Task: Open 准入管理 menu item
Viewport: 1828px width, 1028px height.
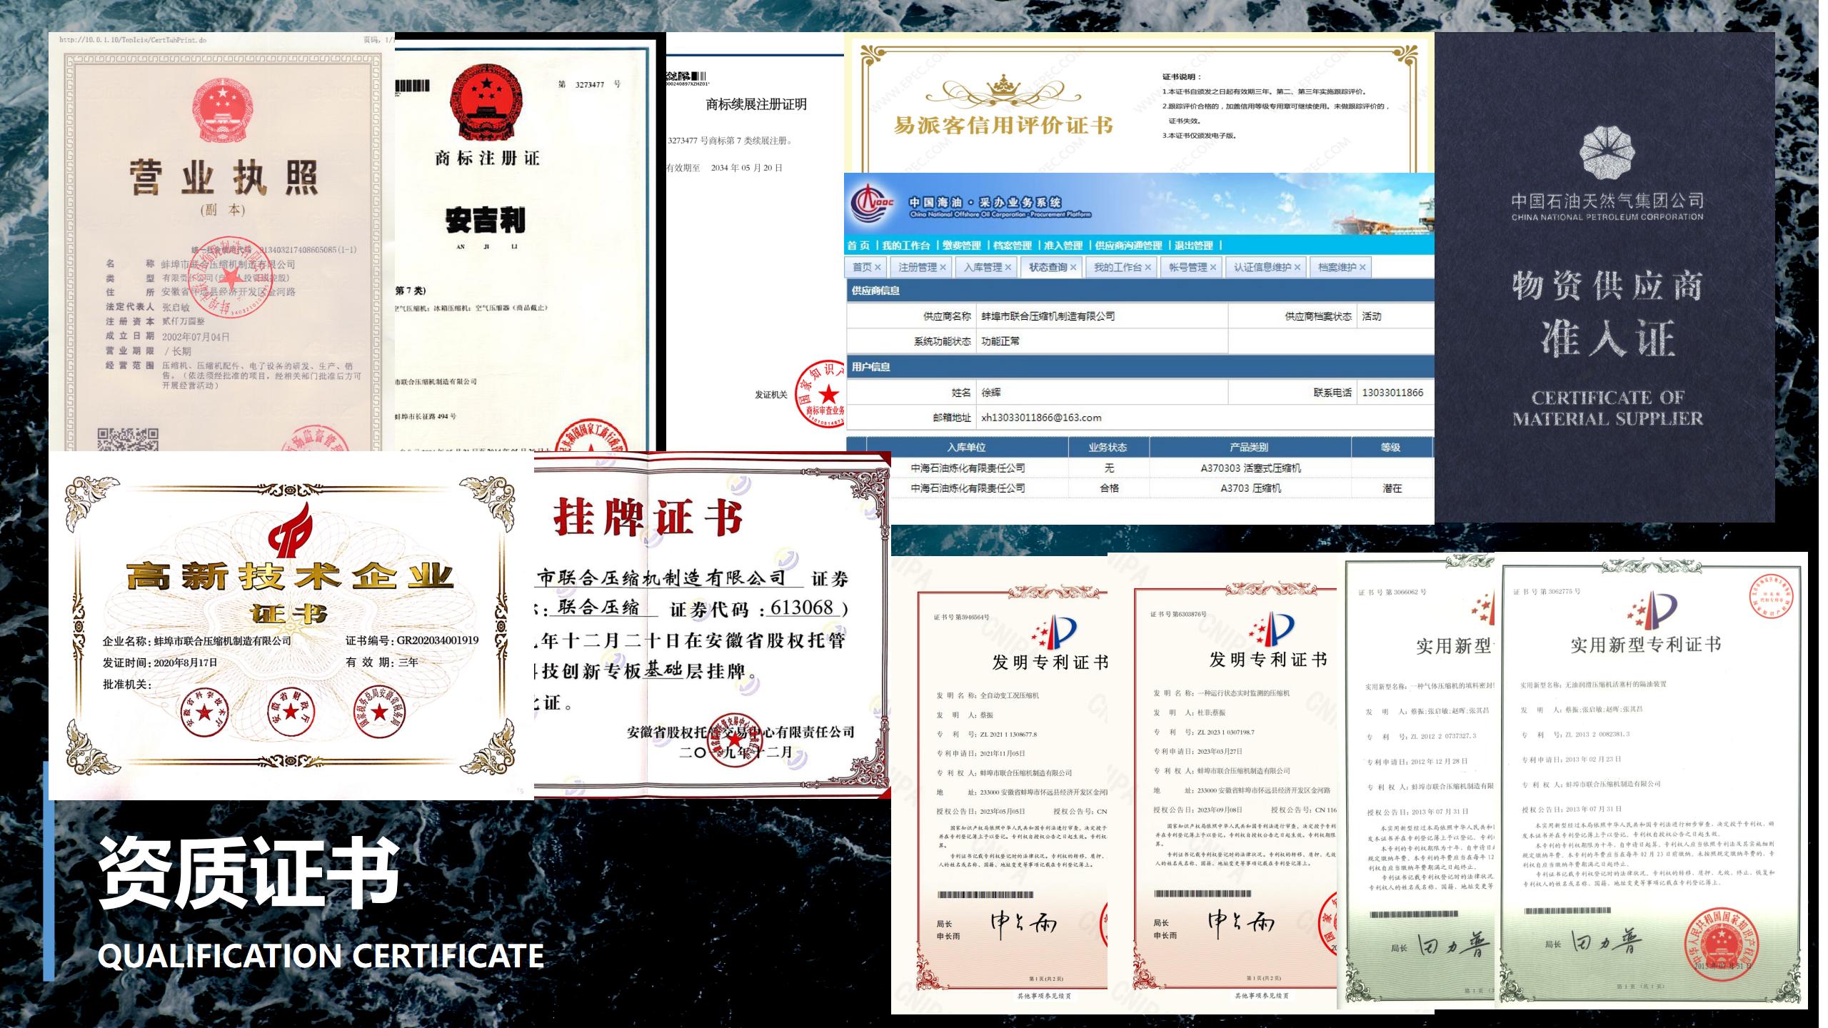Action: click(x=1063, y=246)
